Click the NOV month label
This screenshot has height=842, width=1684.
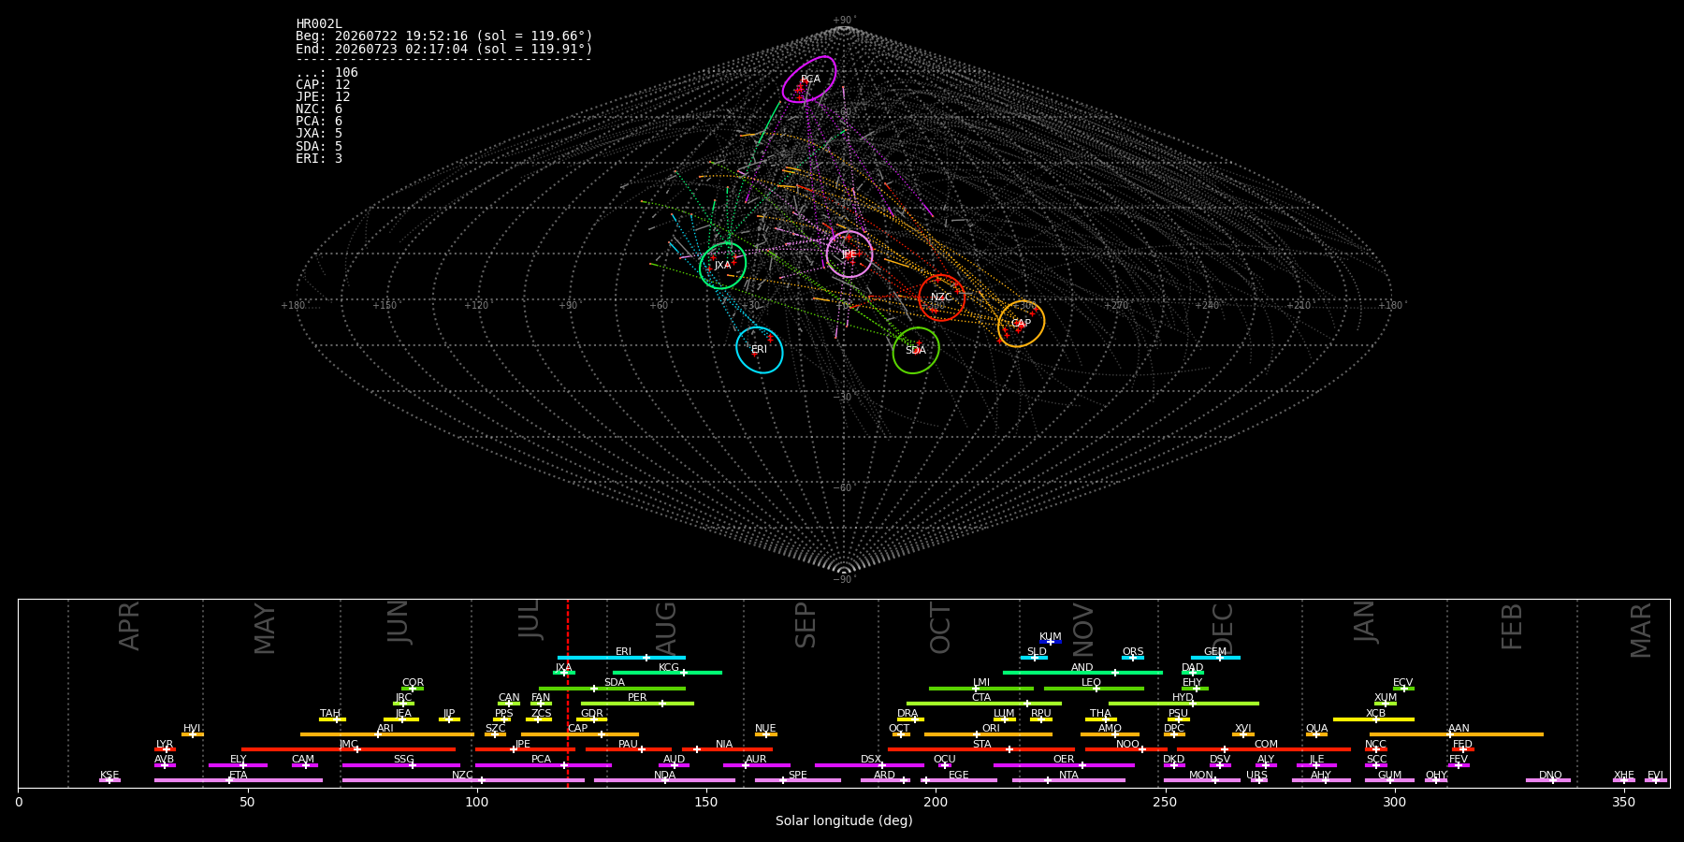1083,631
